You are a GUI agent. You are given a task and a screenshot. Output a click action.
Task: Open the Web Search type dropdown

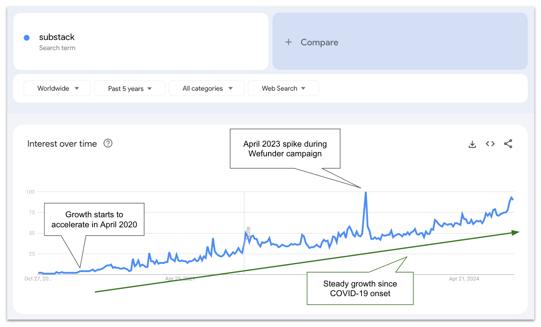283,88
